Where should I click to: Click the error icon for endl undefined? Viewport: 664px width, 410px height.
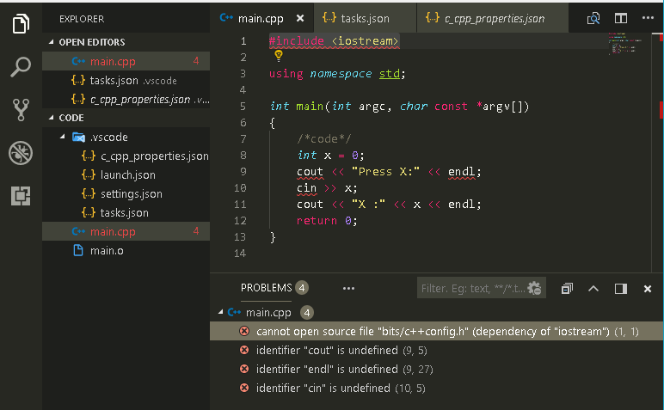click(244, 369)
